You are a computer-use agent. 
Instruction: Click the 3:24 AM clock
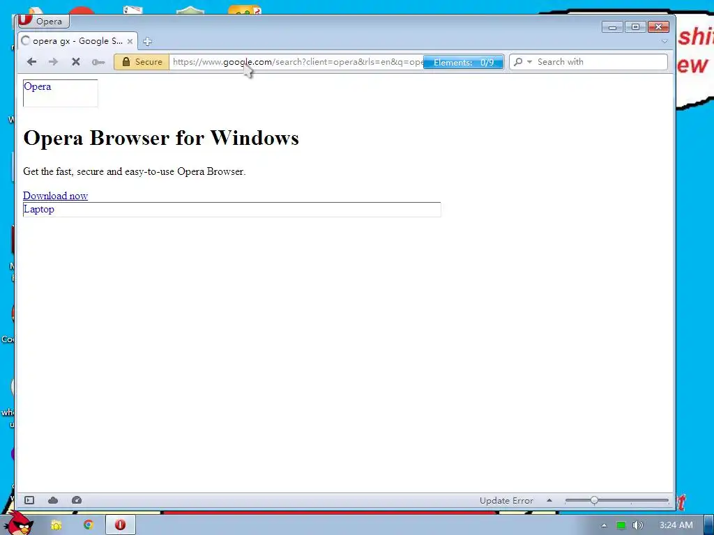click(x=676, y=525)
